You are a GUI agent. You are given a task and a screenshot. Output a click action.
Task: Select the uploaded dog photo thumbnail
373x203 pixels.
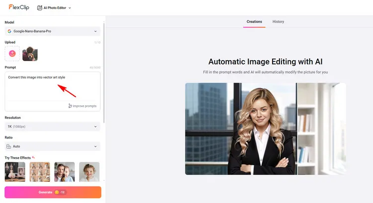(x=30, y=54)
